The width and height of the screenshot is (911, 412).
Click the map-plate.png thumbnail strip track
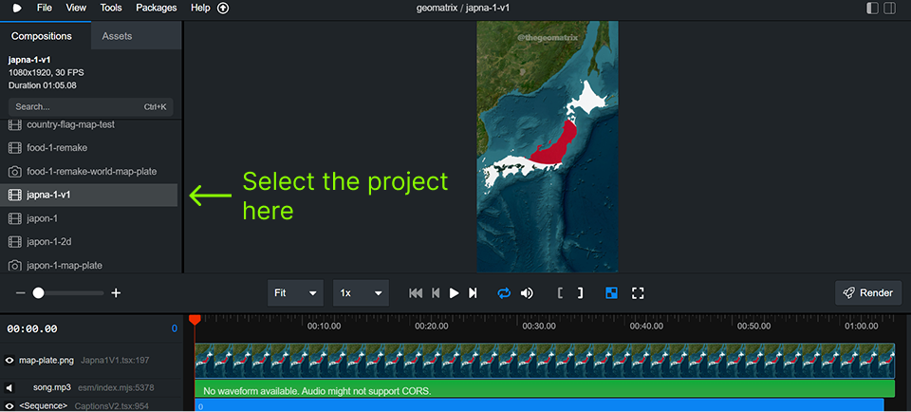545,361
